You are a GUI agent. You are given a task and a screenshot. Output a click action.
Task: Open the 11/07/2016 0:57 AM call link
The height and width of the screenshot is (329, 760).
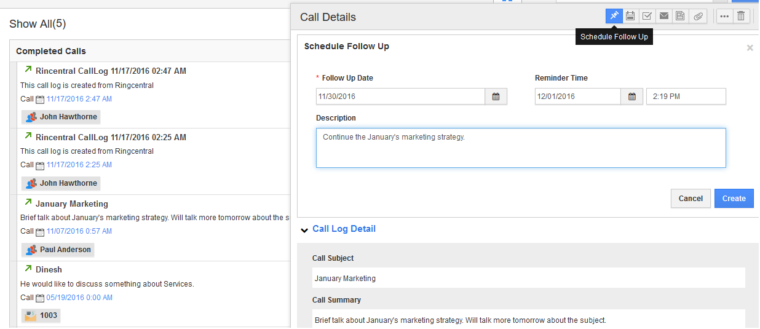(79, 231)
